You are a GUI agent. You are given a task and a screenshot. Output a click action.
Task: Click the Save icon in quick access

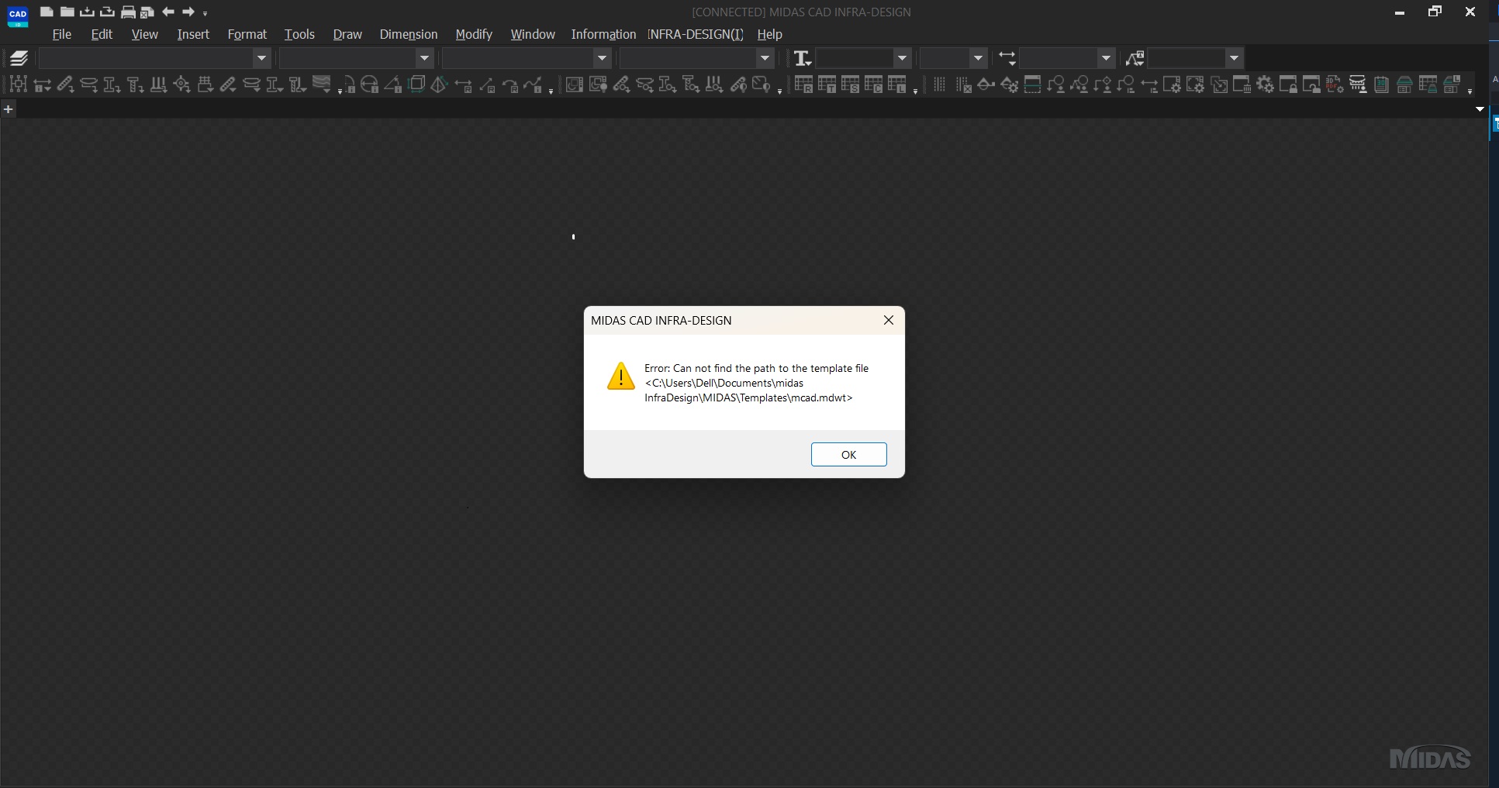[x=87, y=12]
